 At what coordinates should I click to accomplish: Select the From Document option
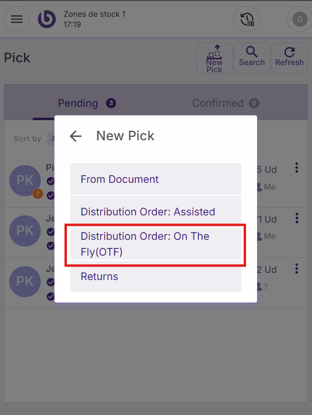[155, 179]
